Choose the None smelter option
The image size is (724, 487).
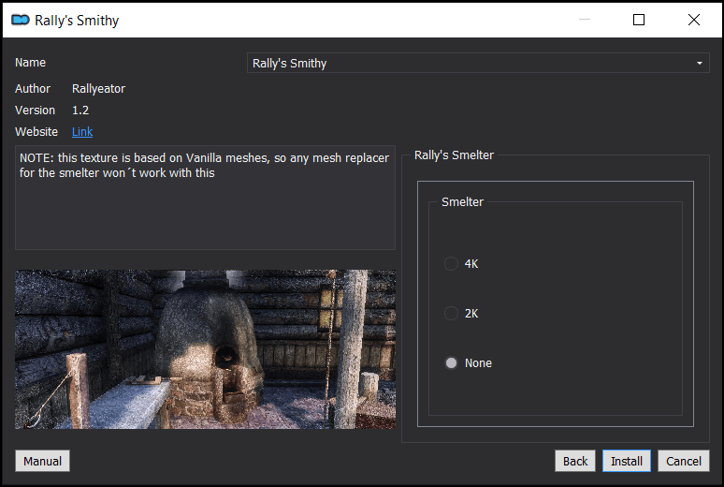[468, 363]
